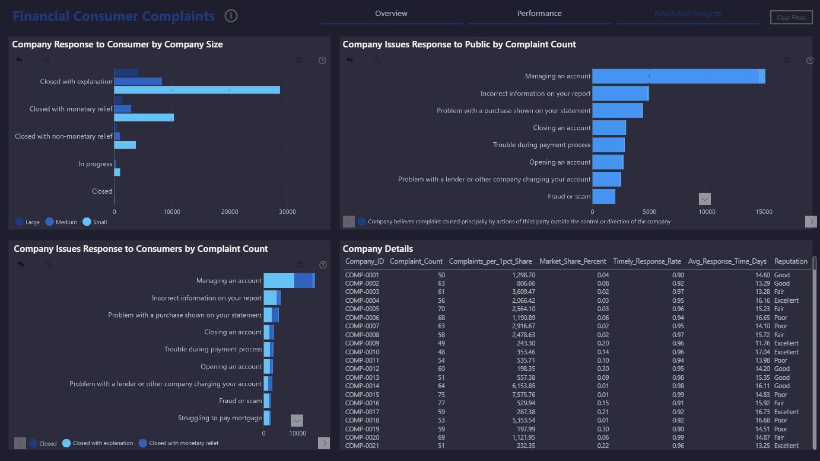820x461 pixels.
Task: Expand down arrow in Response to Public chart
Action: pos(704,199)
